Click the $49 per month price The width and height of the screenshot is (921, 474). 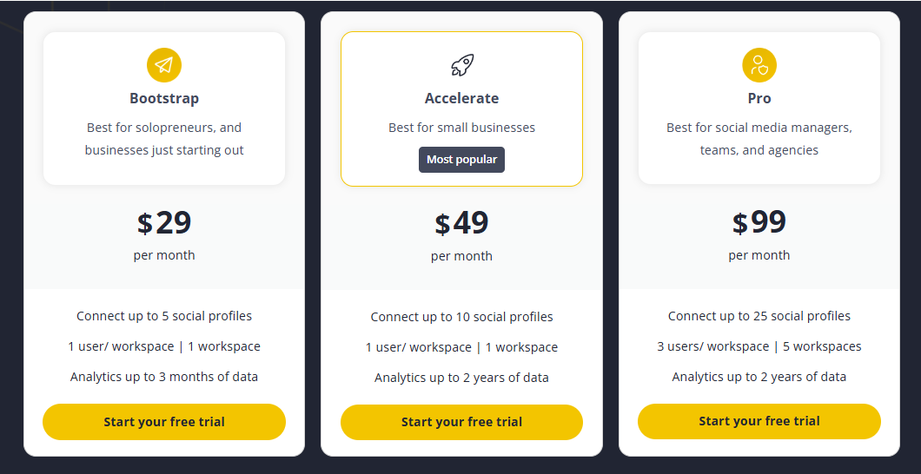[x=461, y=224]
